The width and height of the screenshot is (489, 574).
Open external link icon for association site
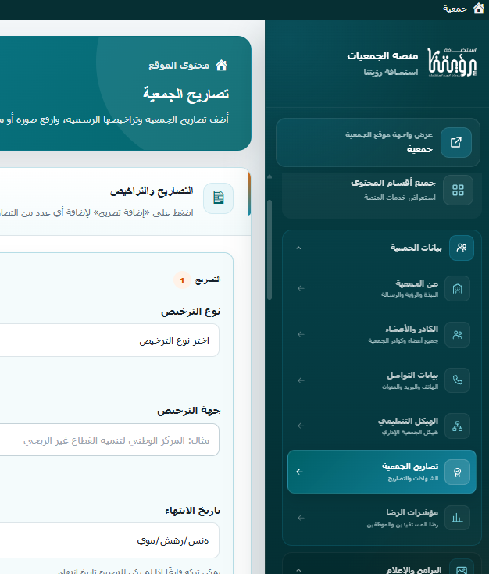coord(456,142)
